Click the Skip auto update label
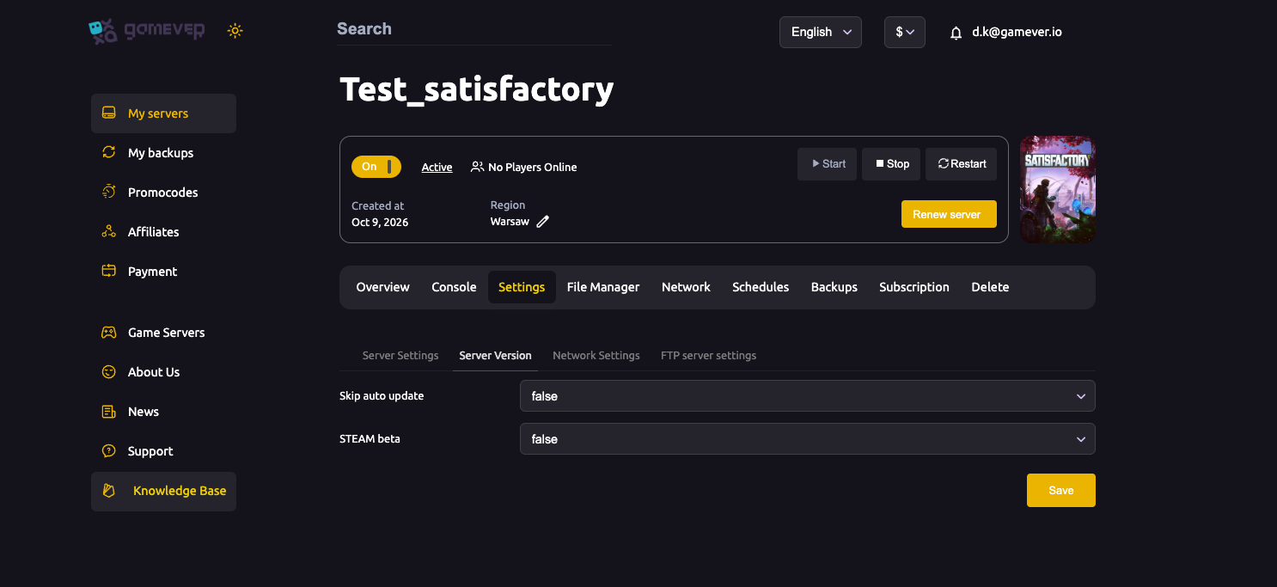1277x587 pixels. pos(382,396)
